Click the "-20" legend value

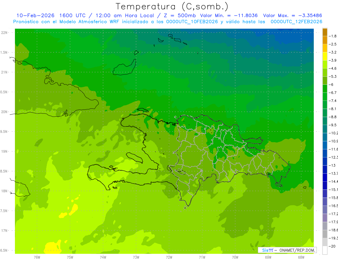(332, 246)
